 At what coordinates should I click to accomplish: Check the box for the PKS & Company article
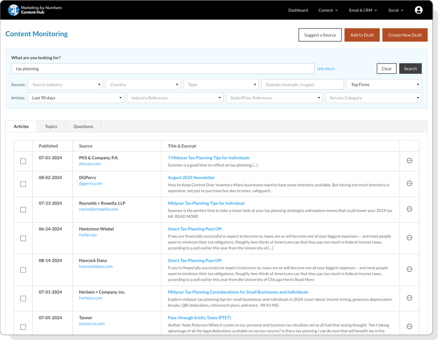coord(23,161)
